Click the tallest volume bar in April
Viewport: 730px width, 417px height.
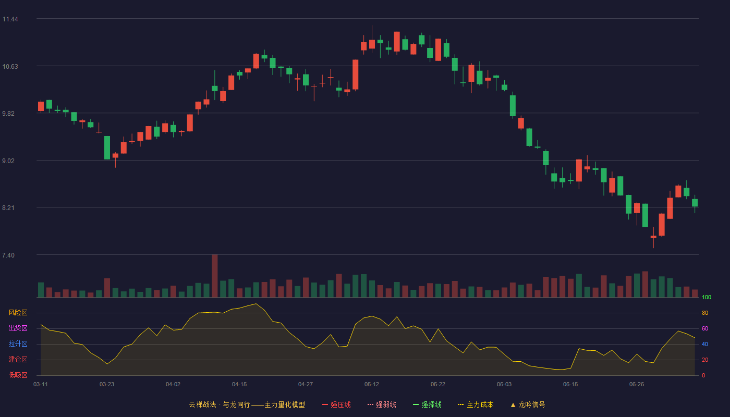point(215,276)
